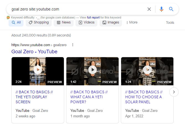Viewport: 185px width, 132px height.
Task: Open the full report keyword link
Action: (93, 18)
